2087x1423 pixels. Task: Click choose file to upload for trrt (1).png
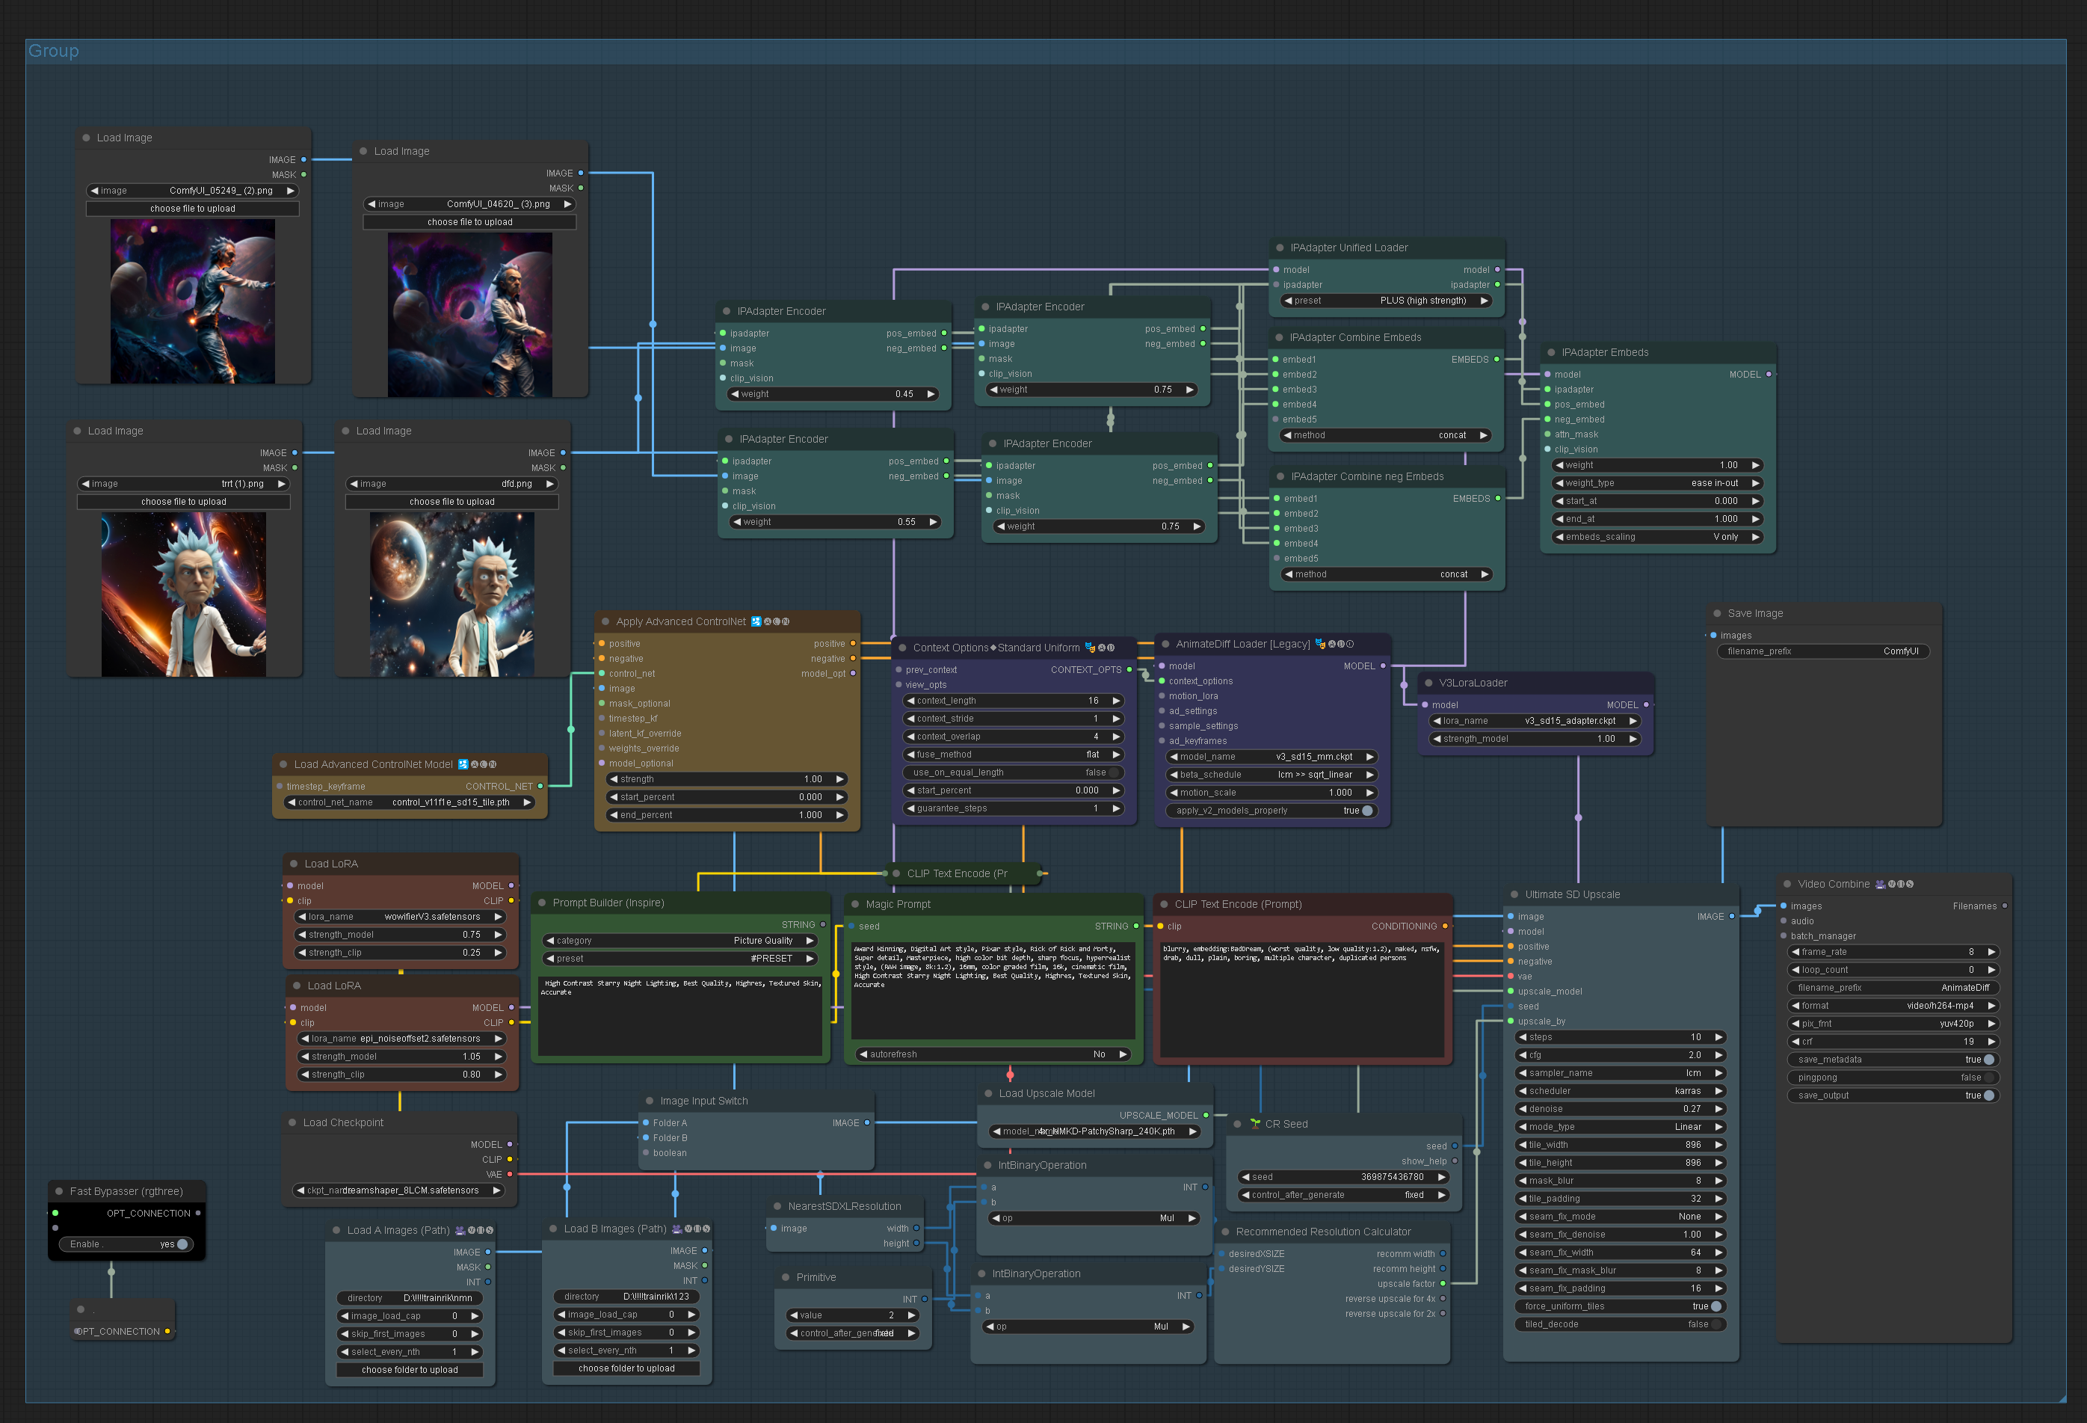coord(184,502)
